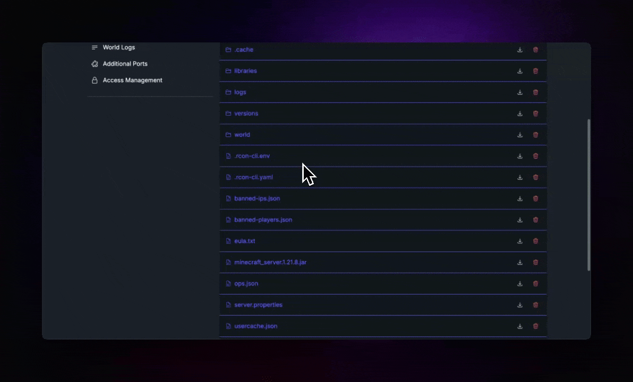Open minecraft_server.1.21.8.jar

pyautogui.click(x=270, y=262)
